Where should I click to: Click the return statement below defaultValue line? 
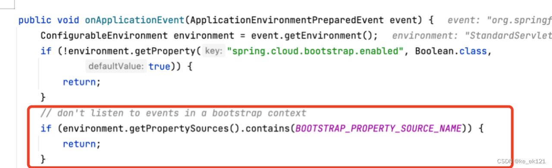(x=82, y=82)
